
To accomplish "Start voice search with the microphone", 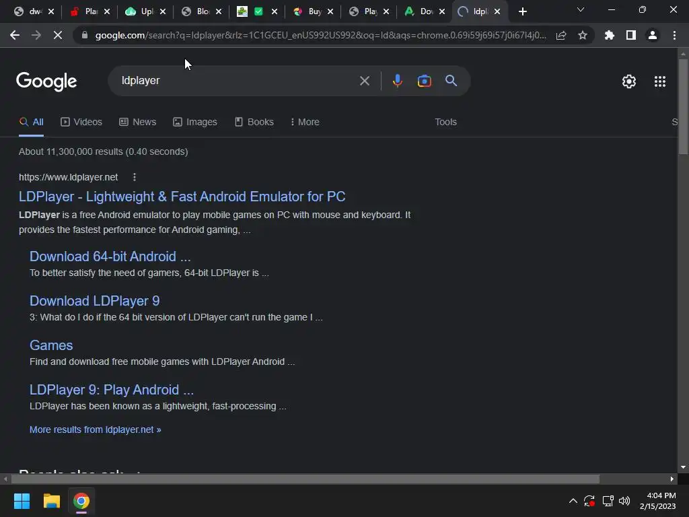I will [x=397, y=81].
